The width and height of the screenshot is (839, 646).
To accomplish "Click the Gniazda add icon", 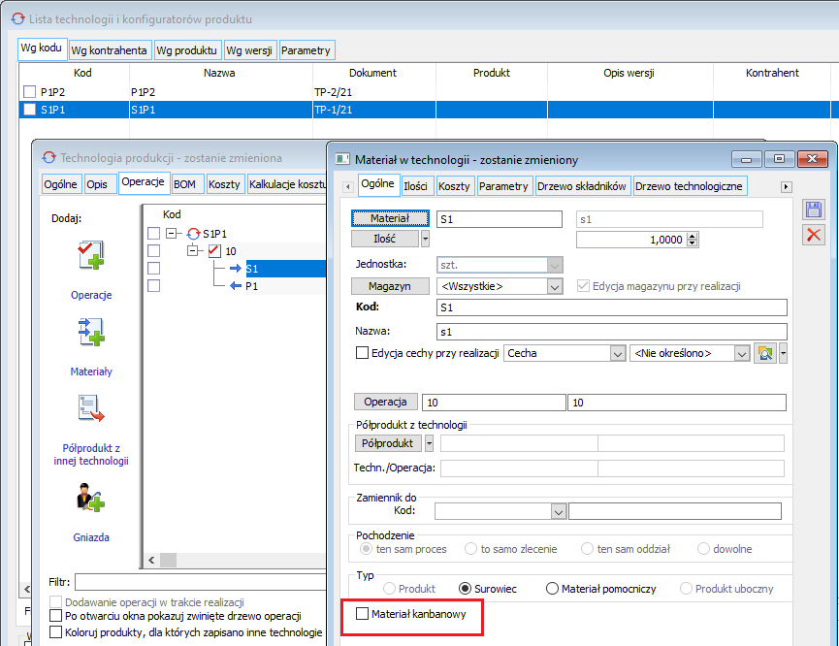I will pos(91,499).
